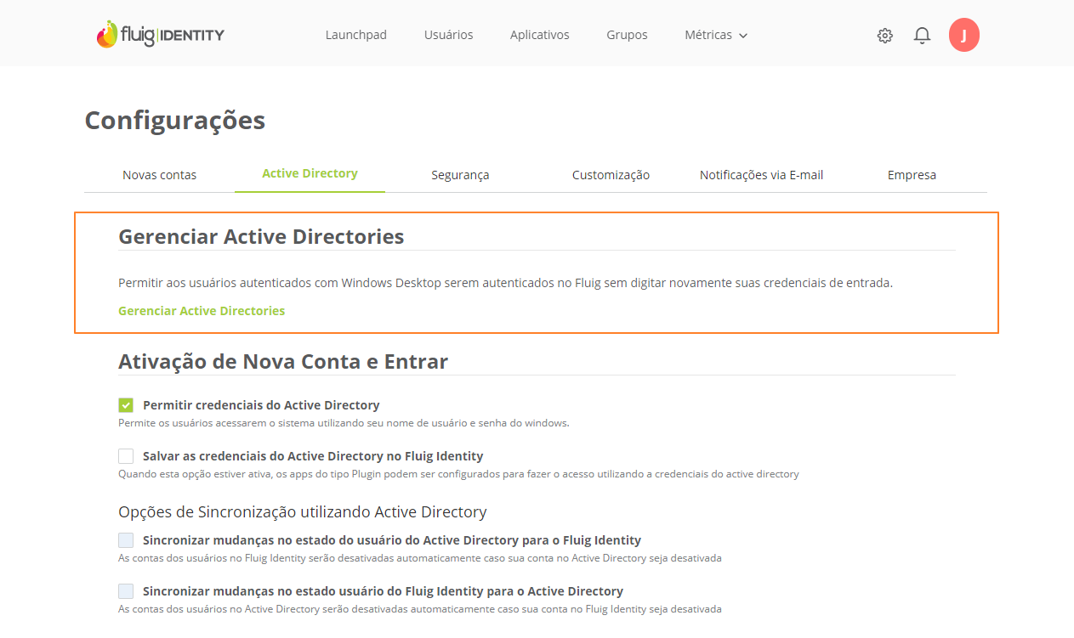Follow the green Gerenciar Active Directories link
This screenshot has width=1074, height=638.
click(x=202, y=311)
